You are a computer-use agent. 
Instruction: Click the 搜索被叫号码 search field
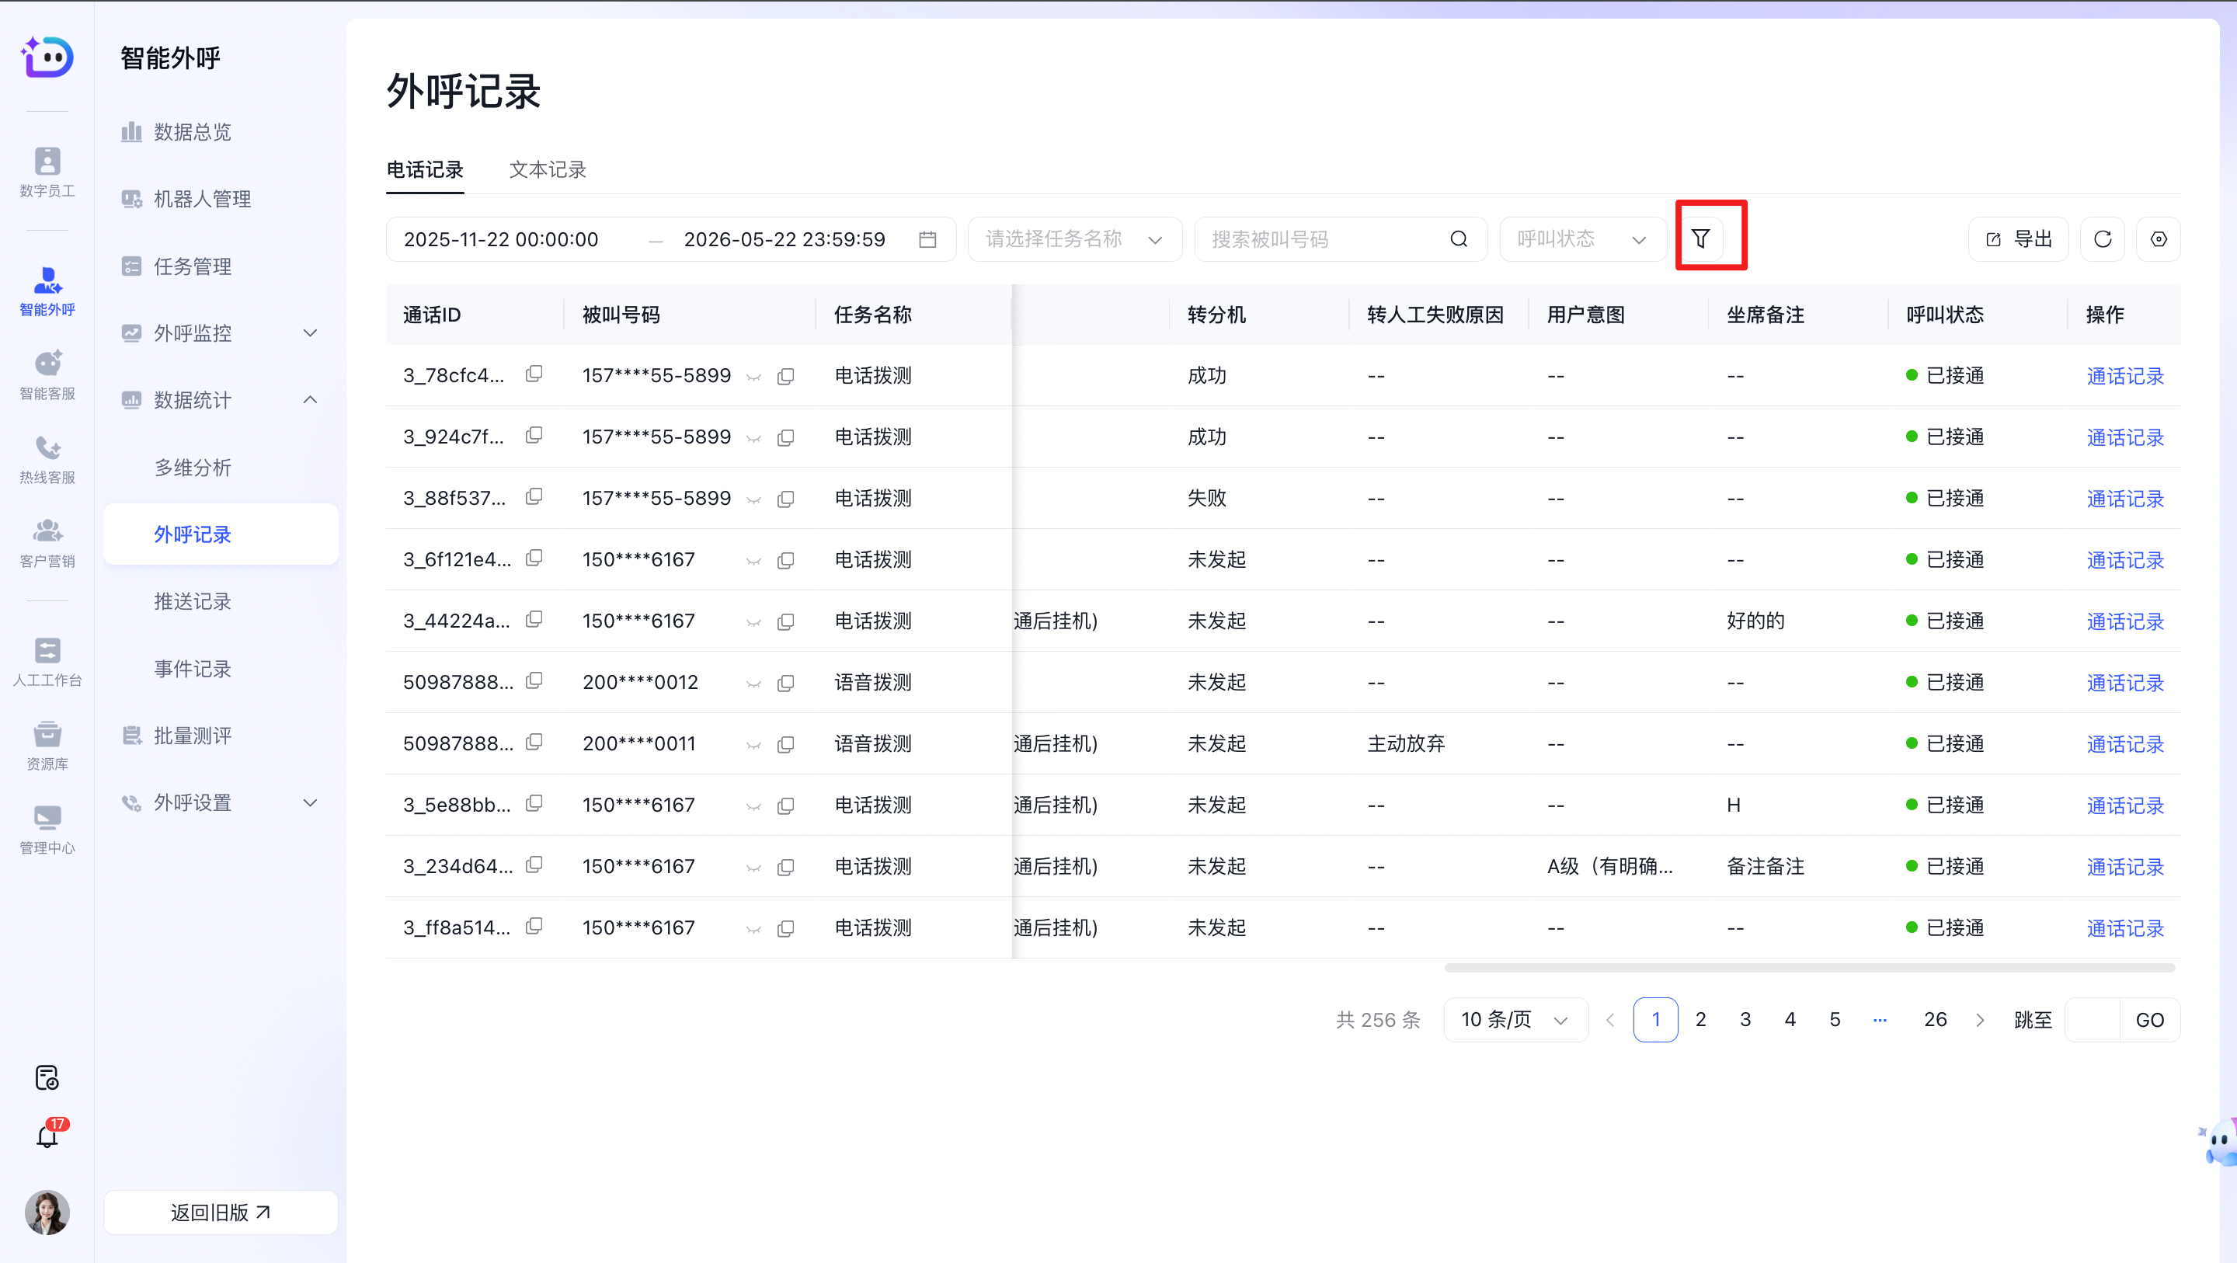[1341, 239]
